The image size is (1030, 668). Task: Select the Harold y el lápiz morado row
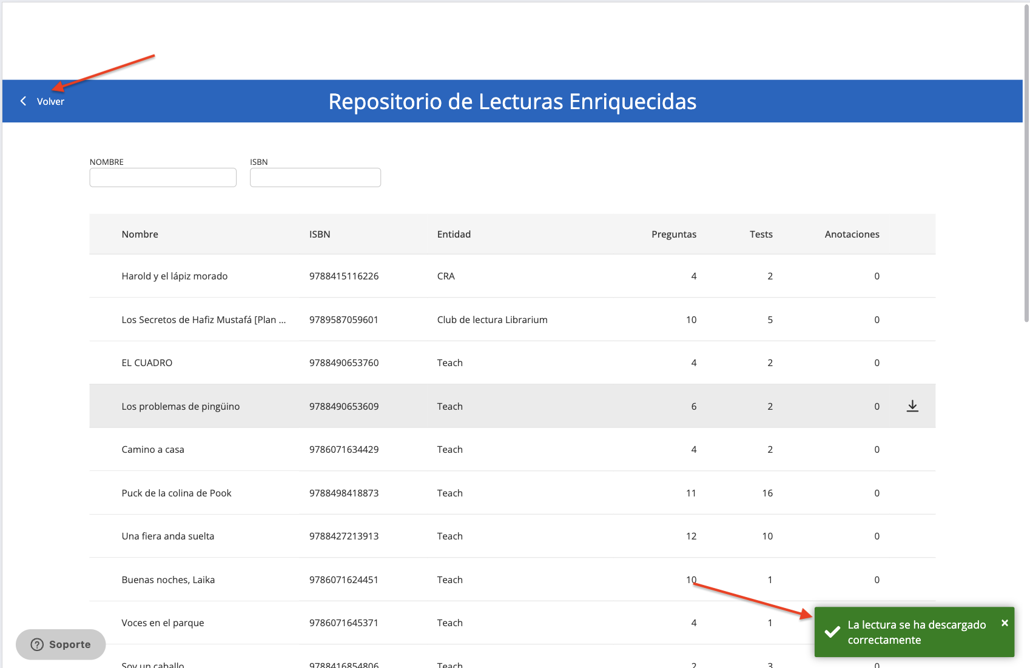pyautogui.click(x=513, y=276)
